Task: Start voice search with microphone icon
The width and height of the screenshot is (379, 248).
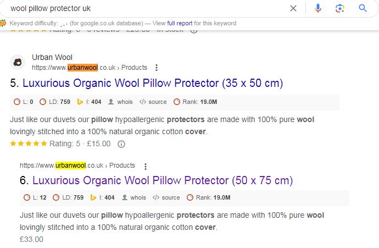Action: 318,8
